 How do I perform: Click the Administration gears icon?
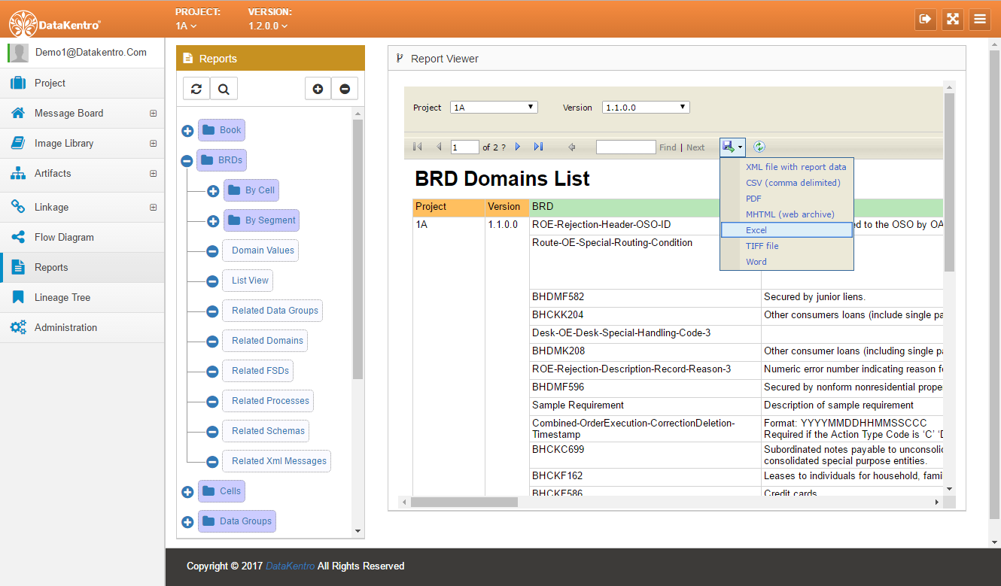[18, 327]
